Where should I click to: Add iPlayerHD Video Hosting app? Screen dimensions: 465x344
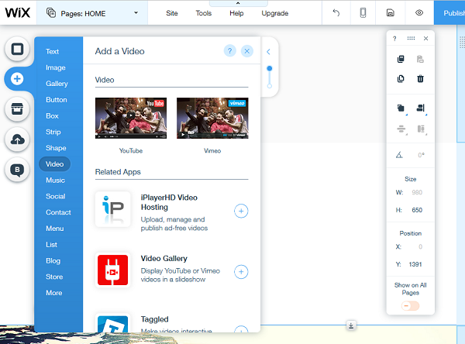point(241,212)
